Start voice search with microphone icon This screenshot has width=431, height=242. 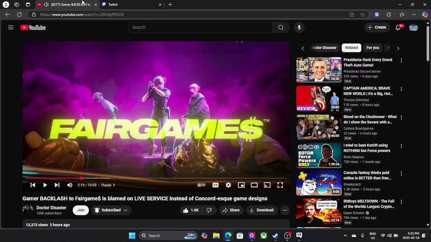pos(299,27)
